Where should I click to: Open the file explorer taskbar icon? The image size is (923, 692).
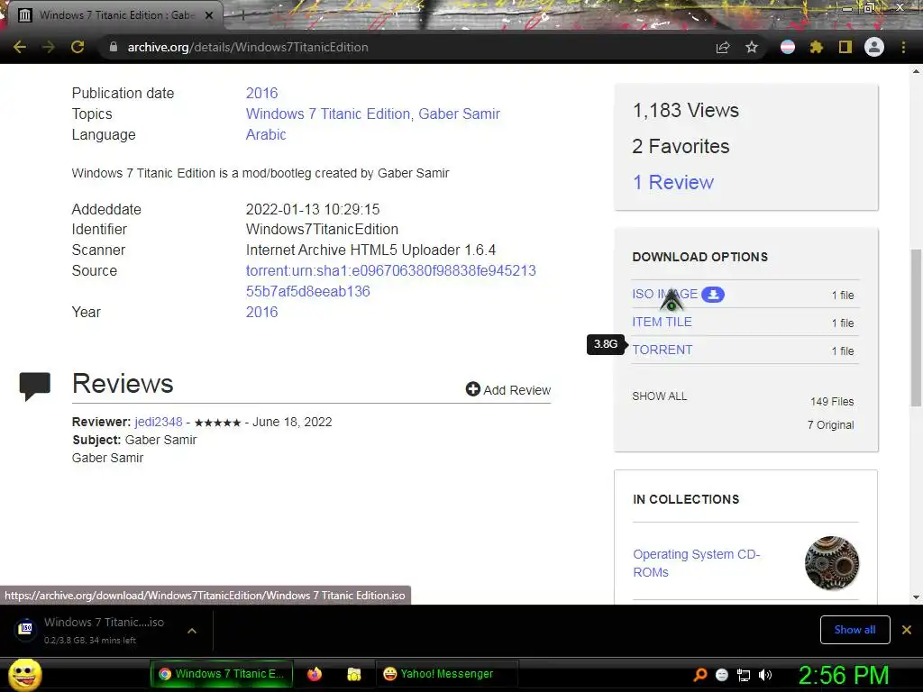click(x=353, y=674)
